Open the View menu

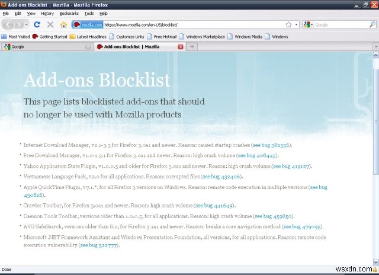(x=31, y=14)
